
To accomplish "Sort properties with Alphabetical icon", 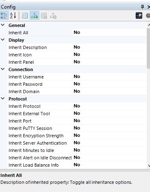I will (x=13, y=16).
